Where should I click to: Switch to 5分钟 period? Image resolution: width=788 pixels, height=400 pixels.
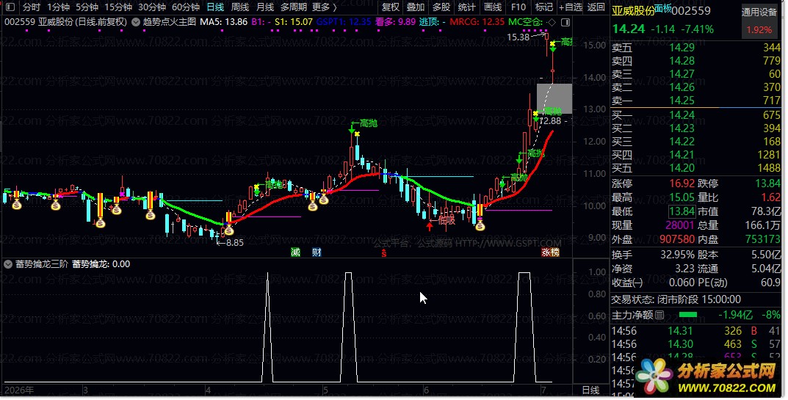pos(87,7)
